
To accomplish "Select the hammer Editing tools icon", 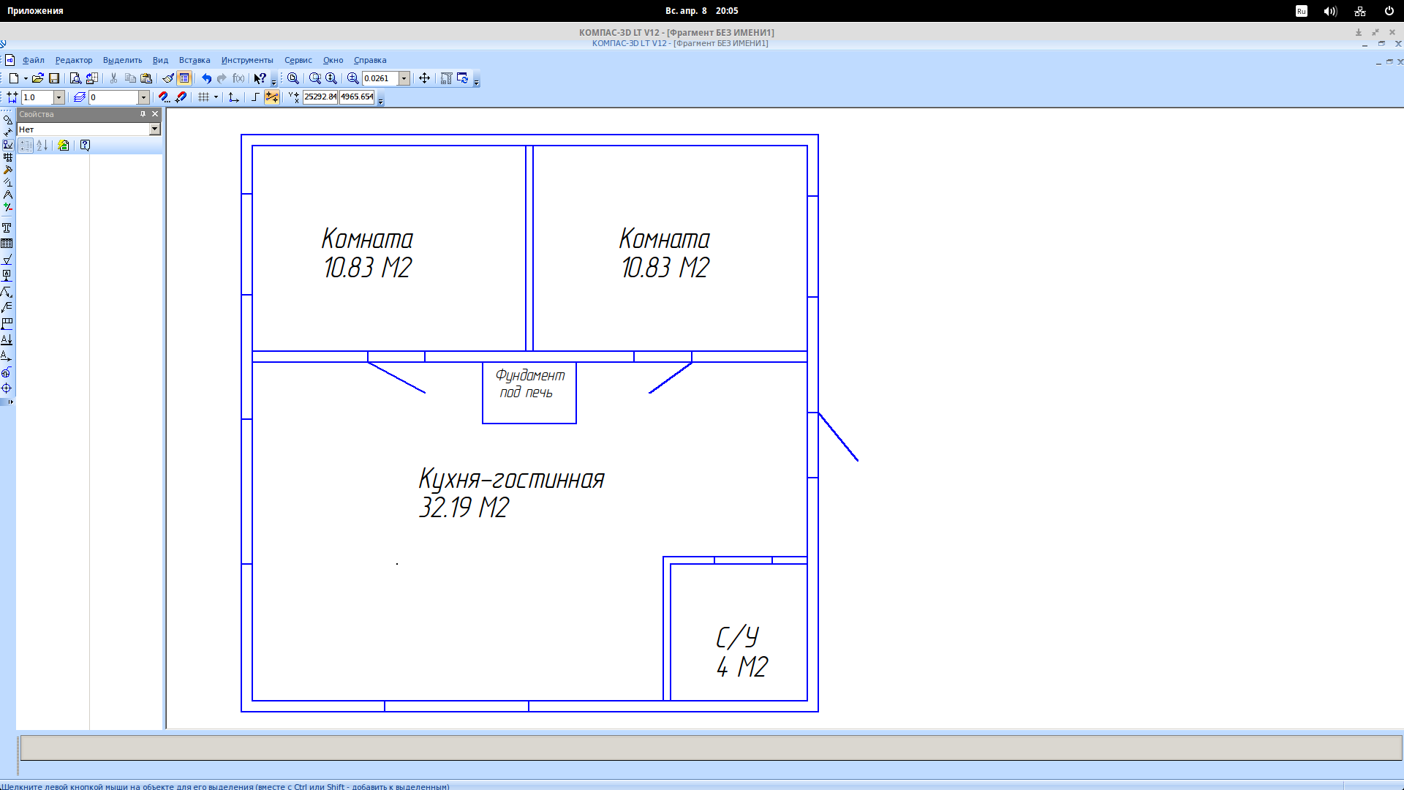I will pyautogui.click(x=7, y=170).
